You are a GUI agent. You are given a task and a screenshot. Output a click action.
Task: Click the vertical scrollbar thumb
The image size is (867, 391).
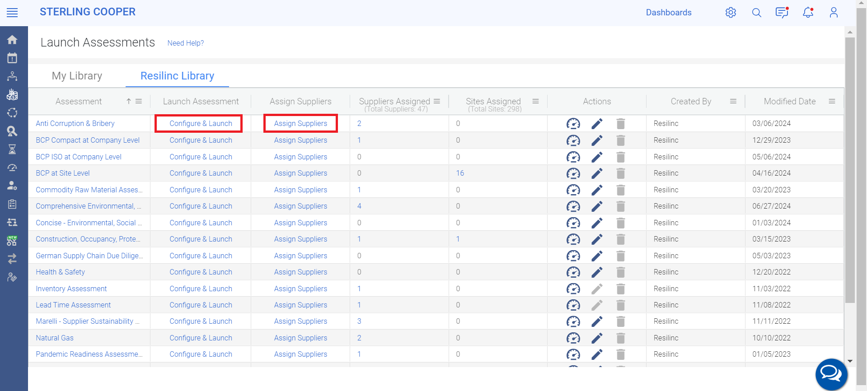(x=850, y=170)
